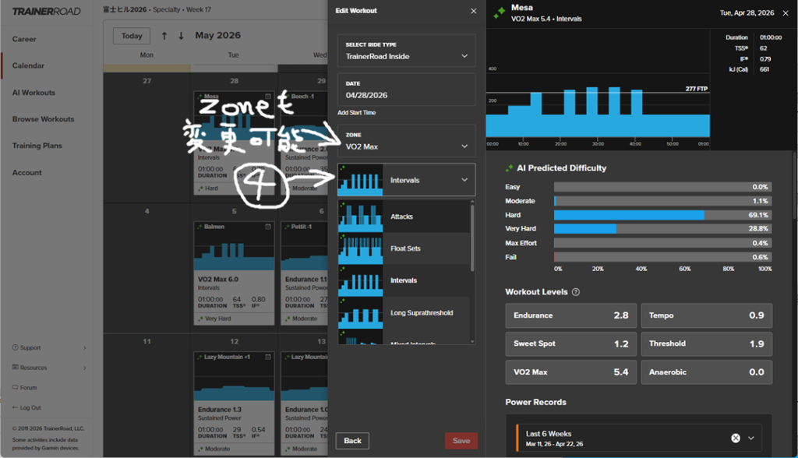Click the Workout Levels help question icon
798x458 pixels.
[576, 292]
